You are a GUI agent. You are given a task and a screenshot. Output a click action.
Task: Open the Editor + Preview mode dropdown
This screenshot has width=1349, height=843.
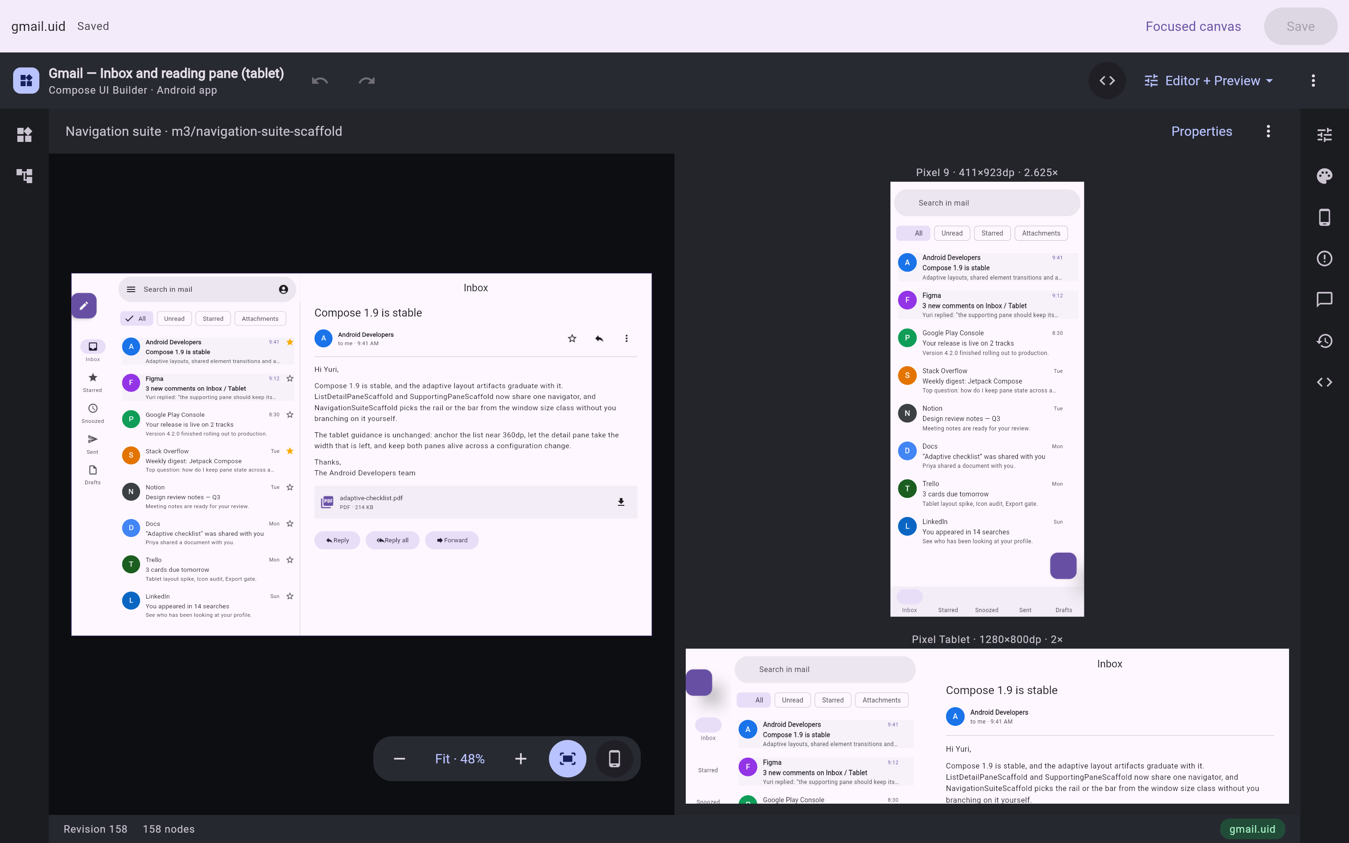tap(1209, 80)
